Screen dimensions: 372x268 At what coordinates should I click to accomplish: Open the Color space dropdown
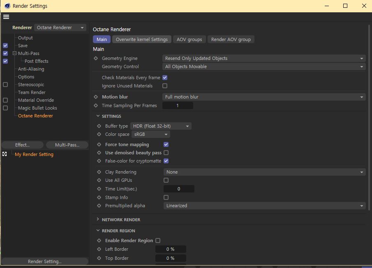click(151, 134)
